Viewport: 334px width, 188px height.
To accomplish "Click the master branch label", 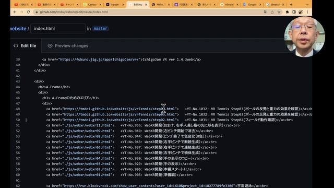I will coord(100,28).
